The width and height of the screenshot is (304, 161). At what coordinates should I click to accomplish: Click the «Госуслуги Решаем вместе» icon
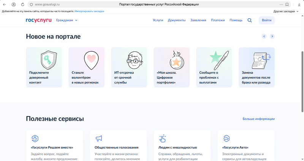35,138
